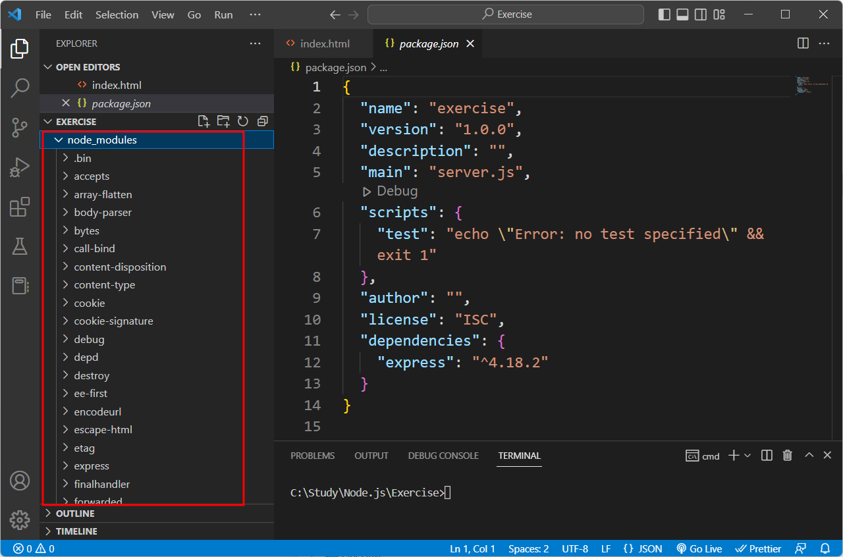Screen dimensions: 843x557
Task: Open Explorer views and more actions menu
Action: 256,43
